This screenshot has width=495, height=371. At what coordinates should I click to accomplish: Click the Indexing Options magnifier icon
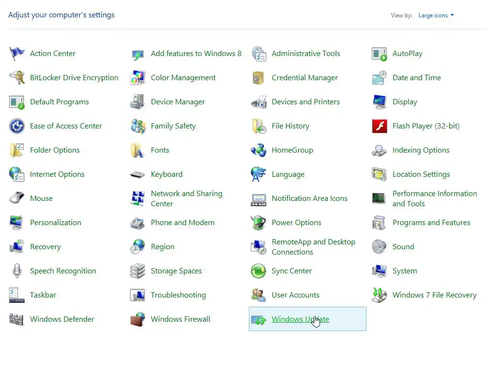tap(379, 151)
